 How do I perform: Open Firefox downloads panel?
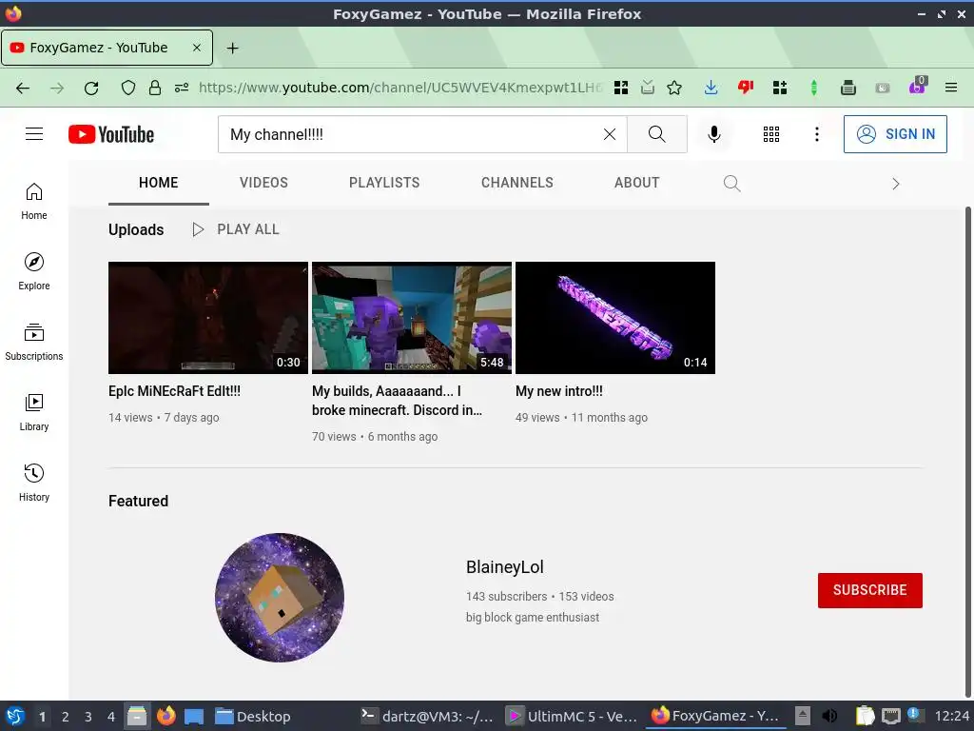pyautogui.click(x=711, y=89)
